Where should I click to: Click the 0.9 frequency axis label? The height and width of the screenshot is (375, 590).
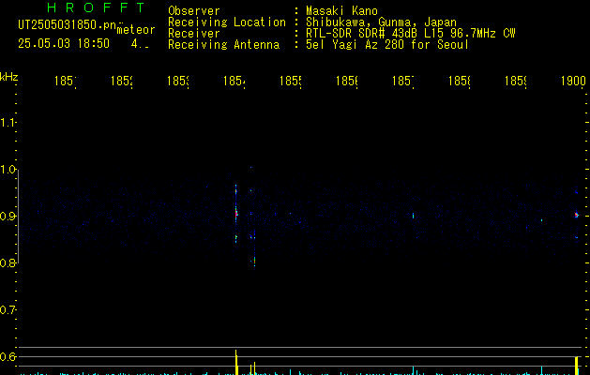pos(8,217)
